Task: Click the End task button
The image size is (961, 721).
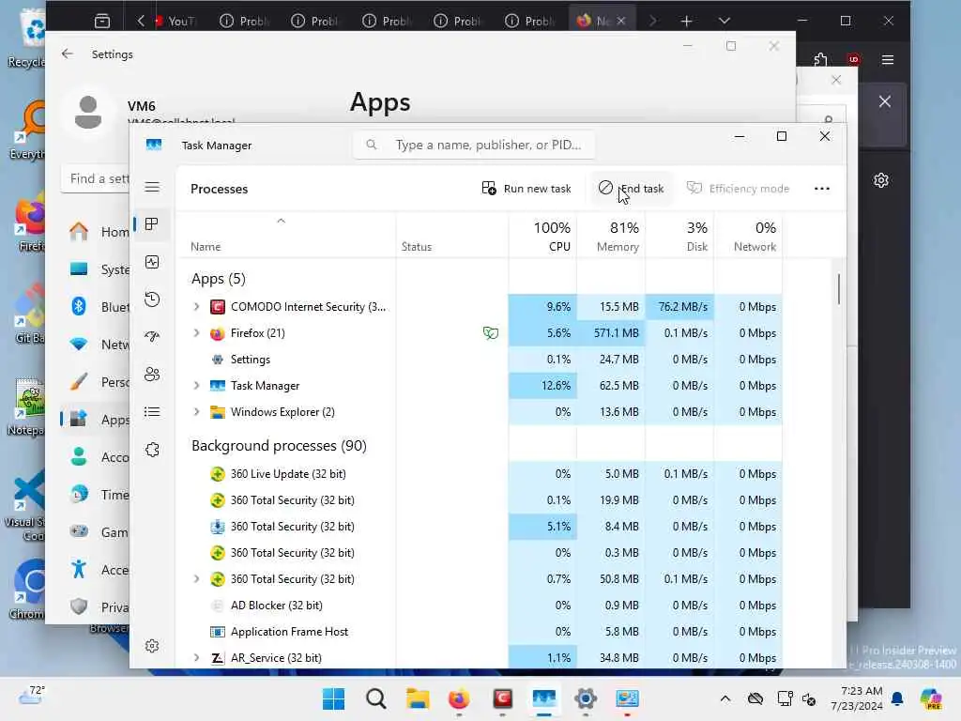Action: click(631, 188)
